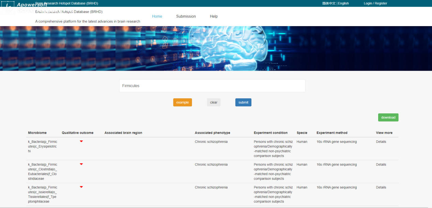The height and width of the screenshot is (208, 432).
Task: Click 16s rRNA gene sequencing in Erysipelotrichi row
Action: 337,142
